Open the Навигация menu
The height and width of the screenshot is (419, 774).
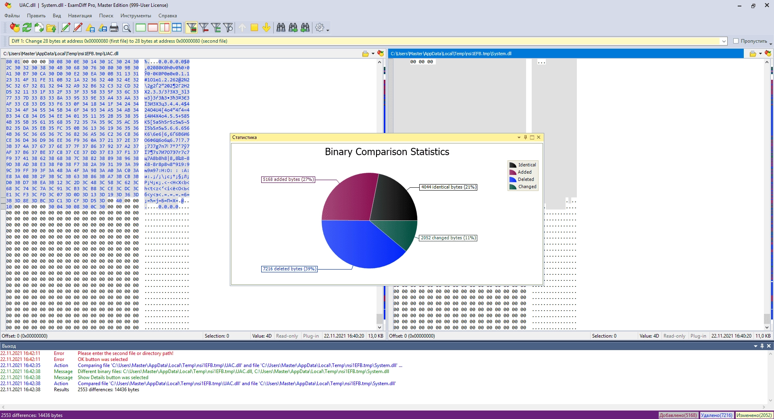pyautogui.click(x=80, y=16)
